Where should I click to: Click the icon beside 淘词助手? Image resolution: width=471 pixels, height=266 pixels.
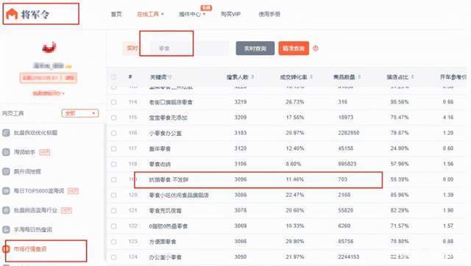pyautogui.click(x=6, y=152)
